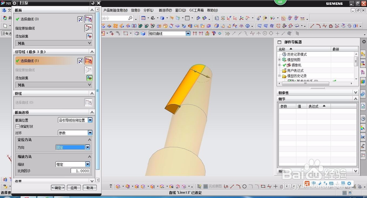Click the 最新 column header
This screenshot has width=367, height=198.
344,49
